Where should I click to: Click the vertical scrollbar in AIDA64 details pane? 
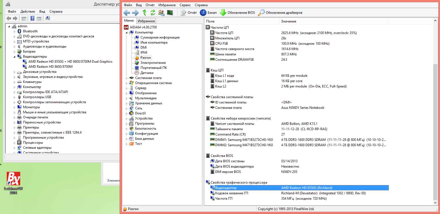(436, 132)
